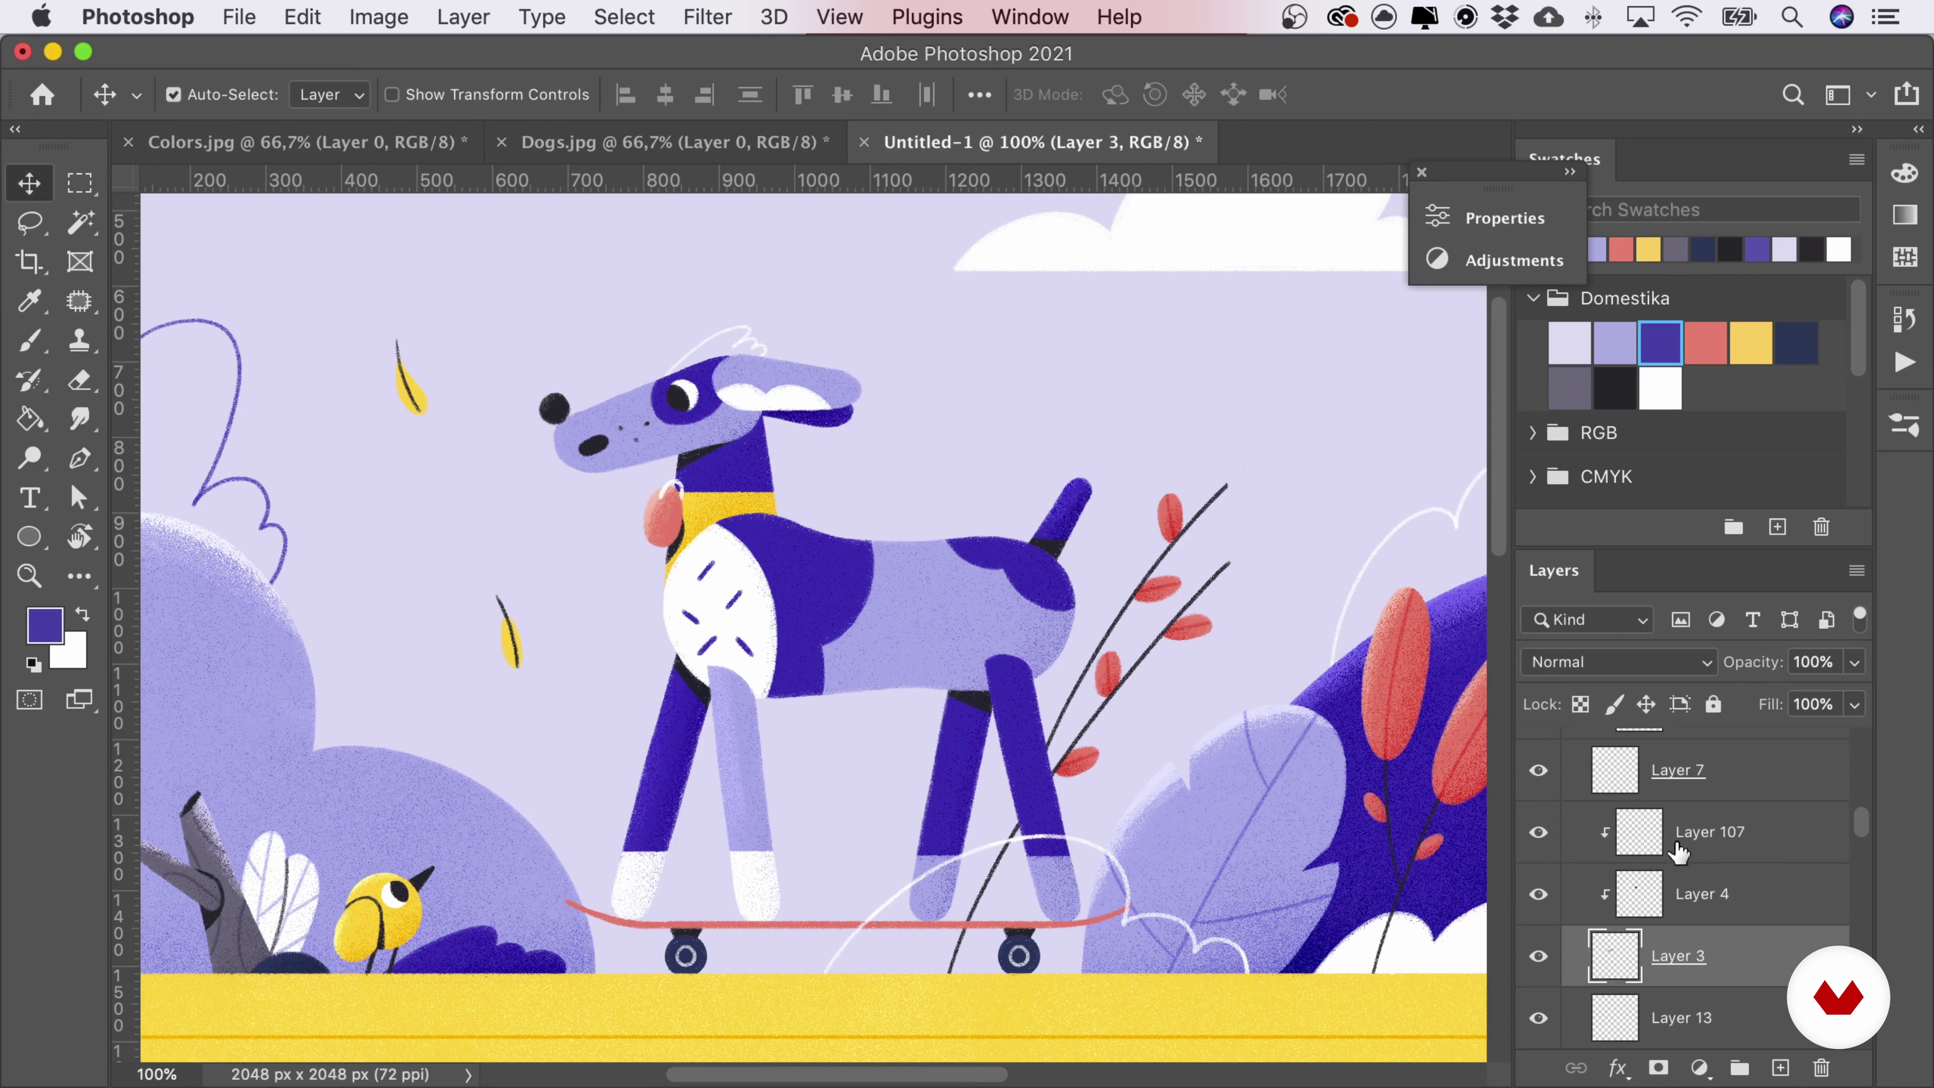The width and height of the screenshot is (1934, 1088).
Task: Open the Layers panel options menu
Action: point(1856,571)
